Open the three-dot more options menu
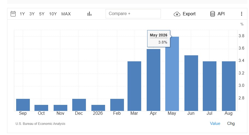Screen dimensions: 249x135 point(242,14)
